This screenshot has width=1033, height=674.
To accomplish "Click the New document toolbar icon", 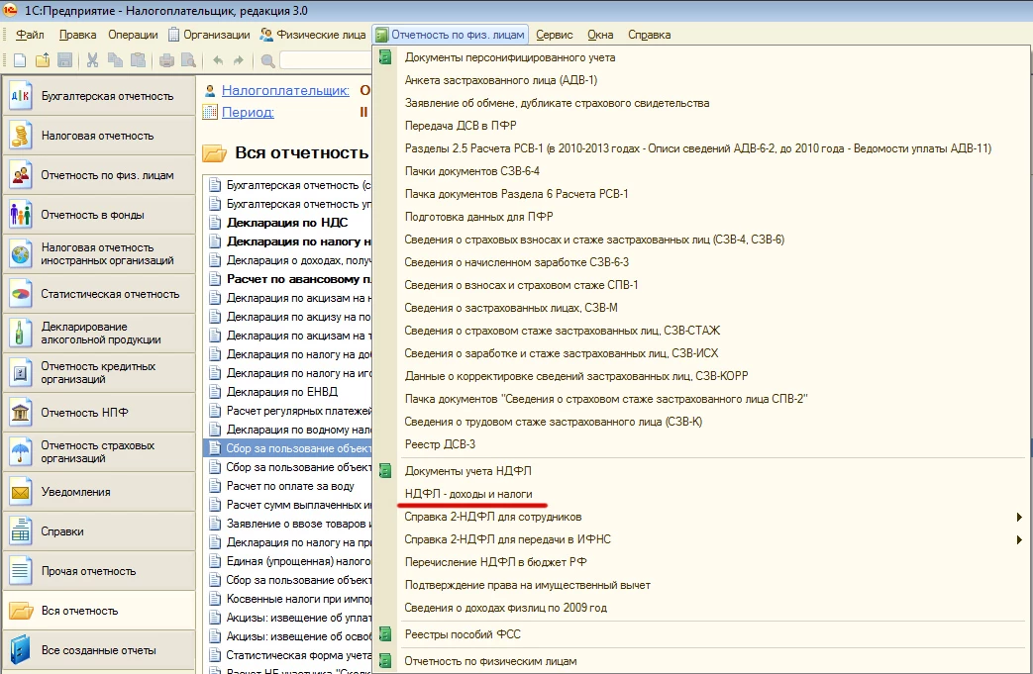I will tap(20, 60).
